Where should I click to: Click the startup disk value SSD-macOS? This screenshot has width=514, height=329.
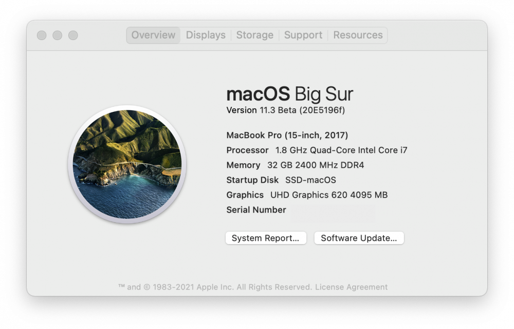310,180
